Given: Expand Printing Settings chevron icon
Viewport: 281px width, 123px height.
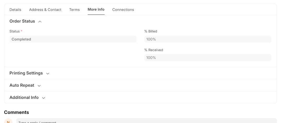Looking at the screenshot, I should tap(48, 73).
